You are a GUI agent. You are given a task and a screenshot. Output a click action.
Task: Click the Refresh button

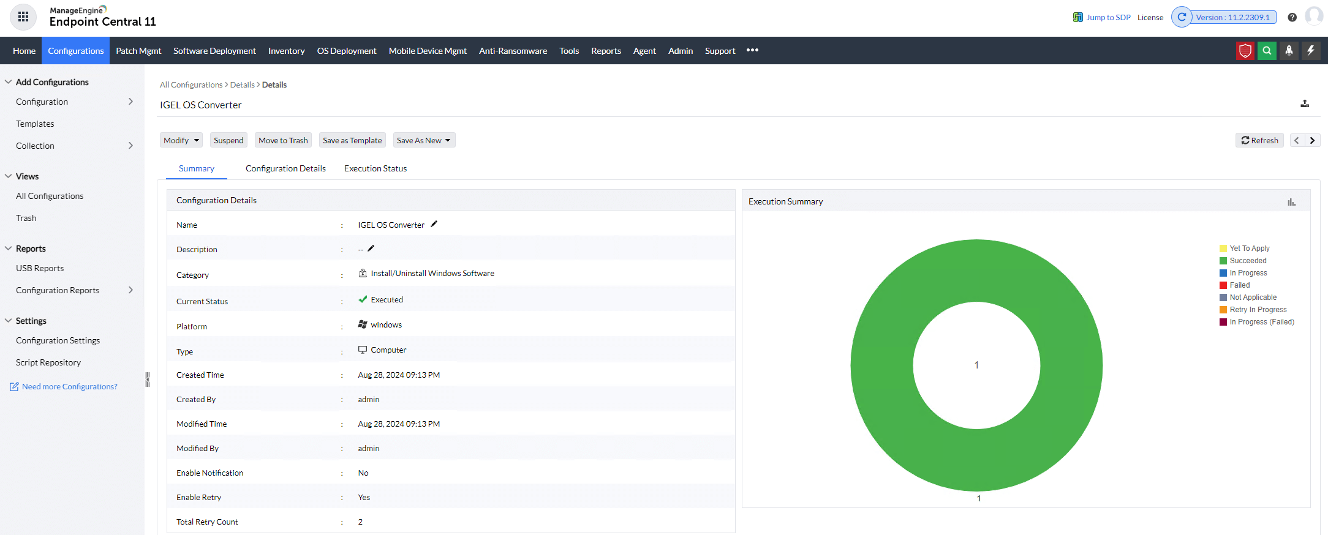pyautogui.click(x=1259, y=140)
